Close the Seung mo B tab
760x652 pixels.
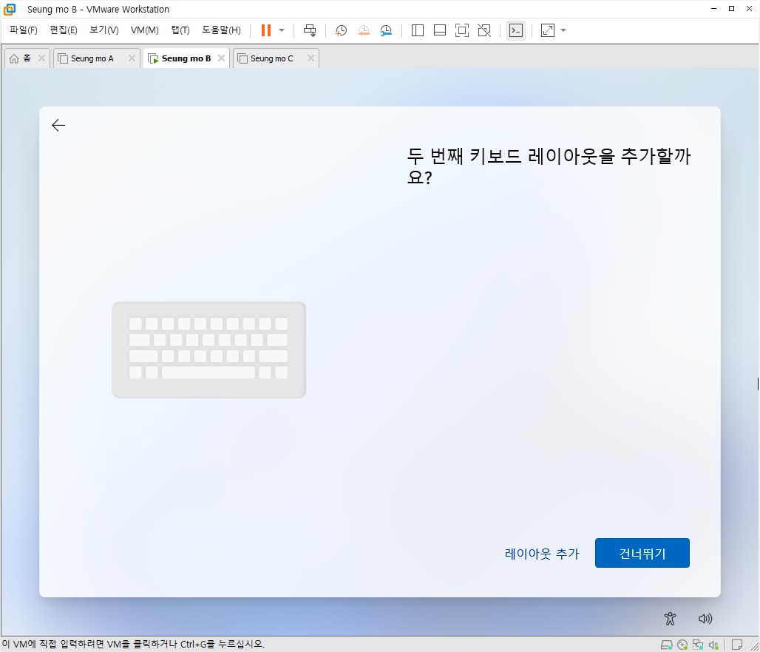point(222,58)
